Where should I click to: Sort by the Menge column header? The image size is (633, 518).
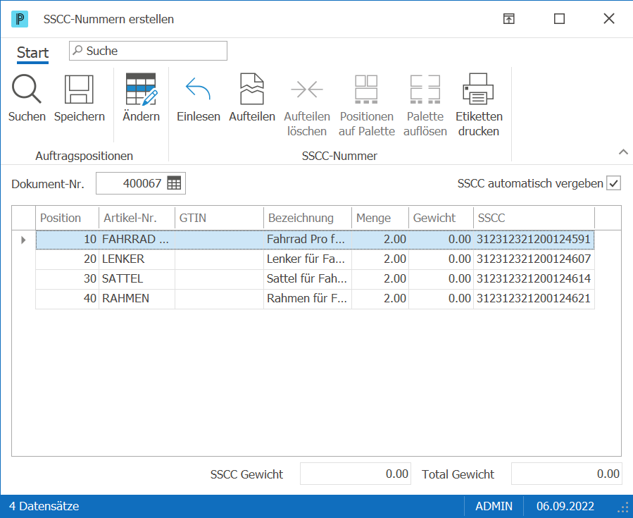point(380,218)
